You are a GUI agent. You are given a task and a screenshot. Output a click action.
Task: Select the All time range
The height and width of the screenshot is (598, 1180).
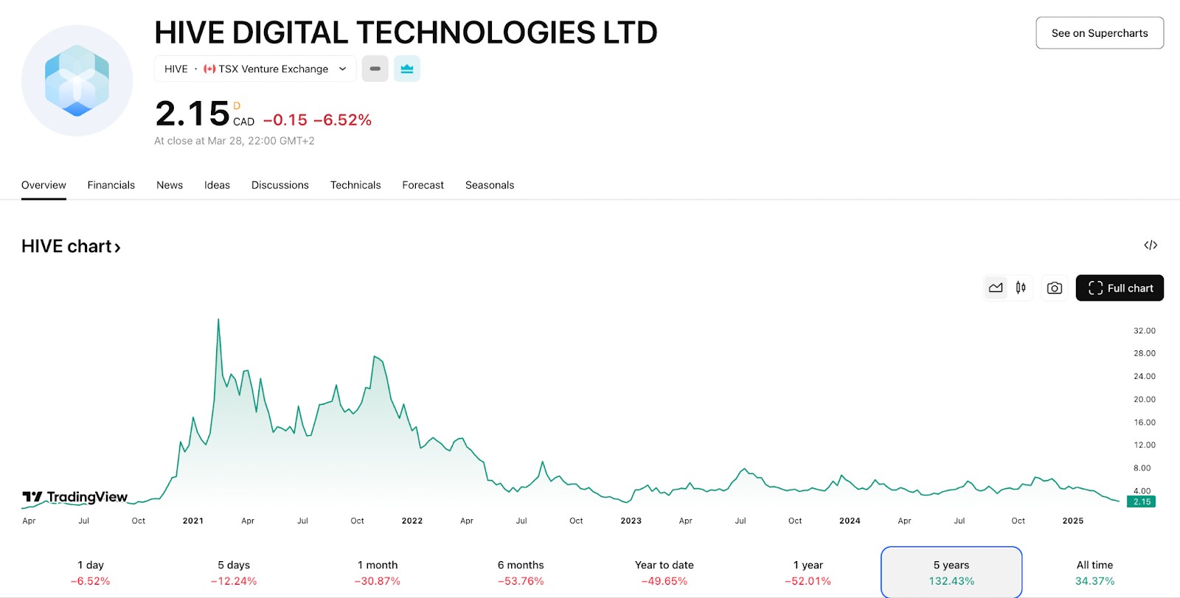tap(1095, 573)
